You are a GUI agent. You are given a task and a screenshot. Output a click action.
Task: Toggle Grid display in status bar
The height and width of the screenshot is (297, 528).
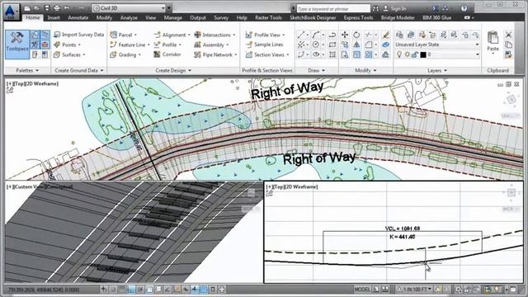pos(121,289)
